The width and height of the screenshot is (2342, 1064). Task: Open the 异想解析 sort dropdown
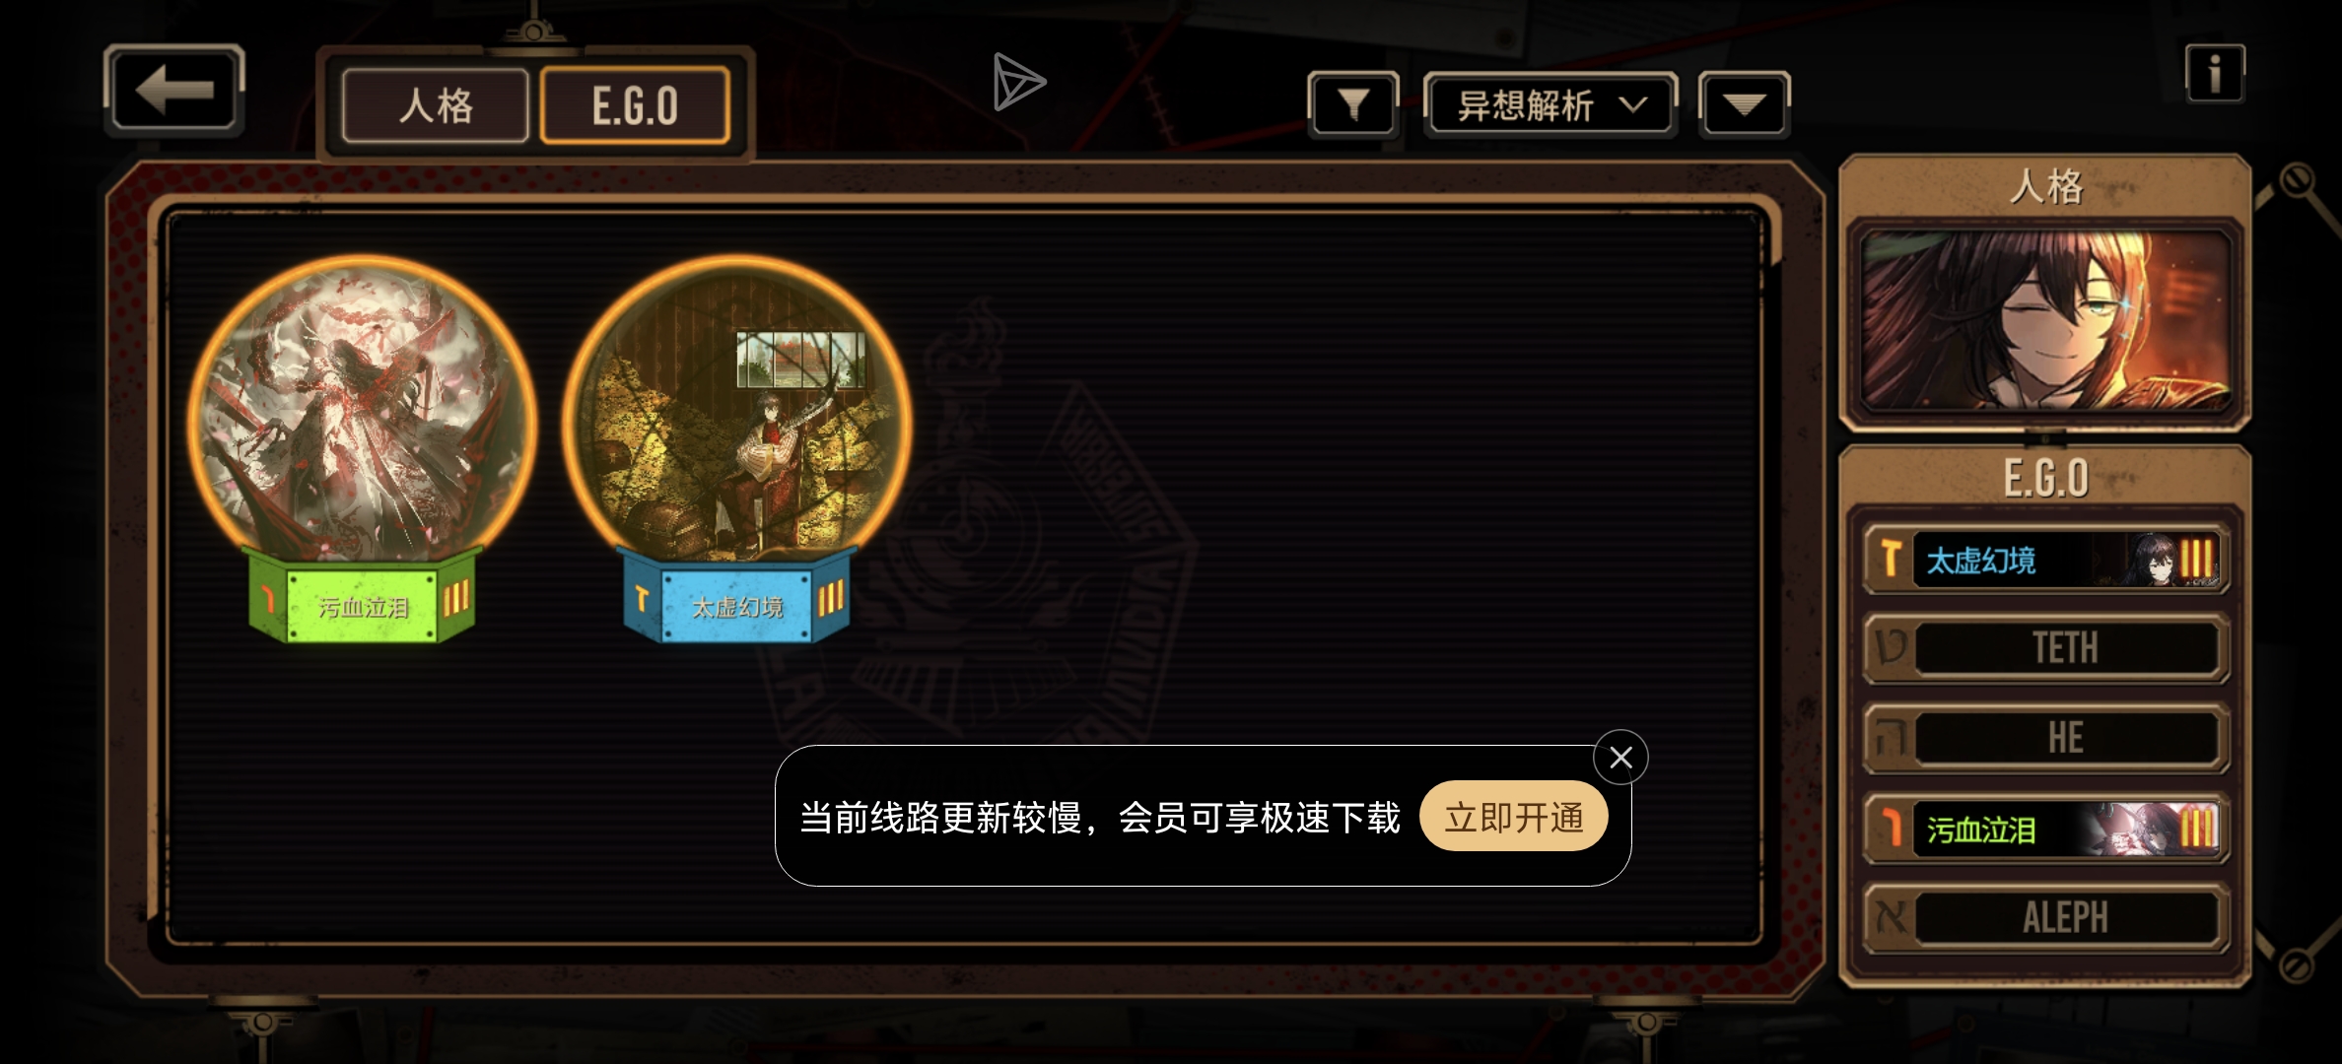(1550, 104)
